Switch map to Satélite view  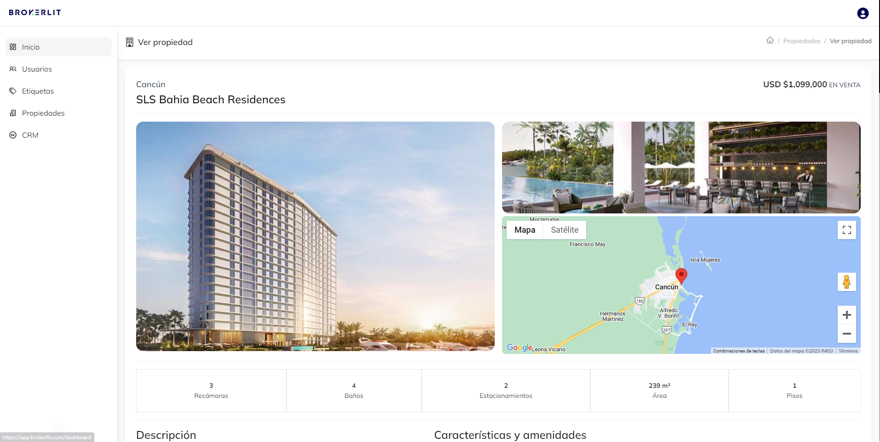coord(565,230)
